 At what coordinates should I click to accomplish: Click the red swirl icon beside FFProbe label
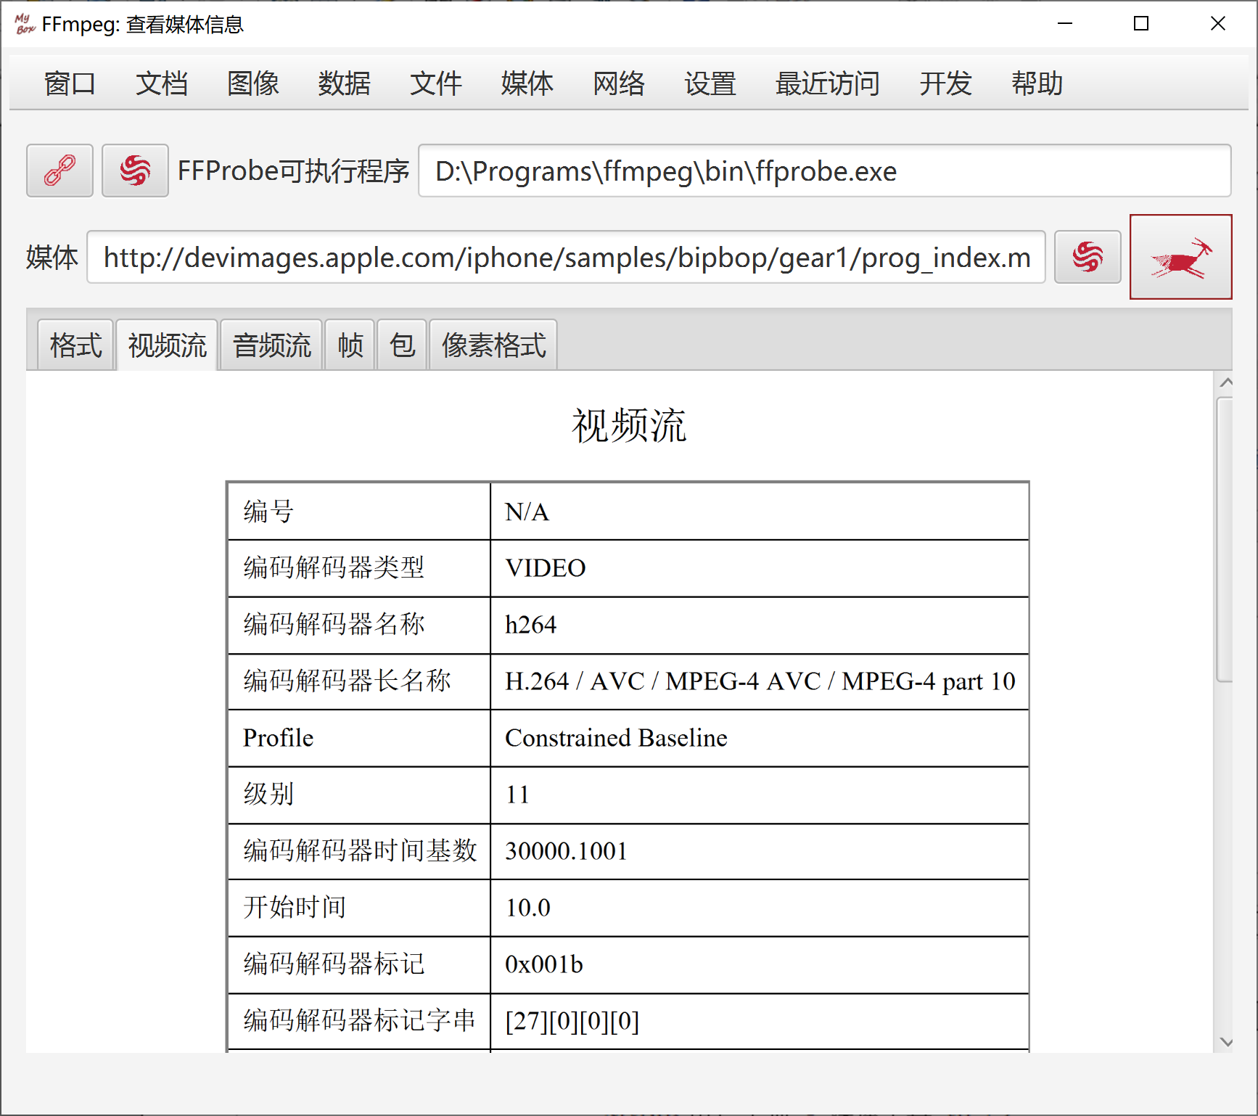[135, 171]
